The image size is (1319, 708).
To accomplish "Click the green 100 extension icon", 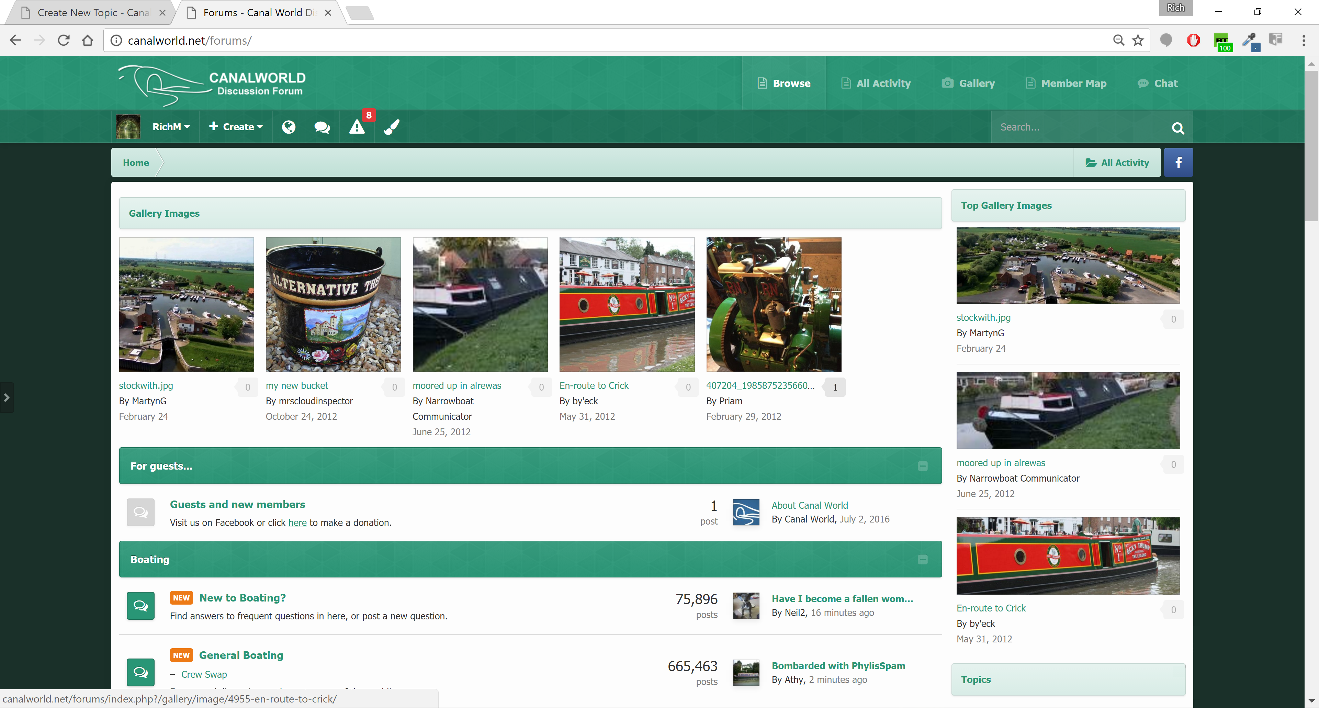I will pyautogui.click(x=1223, y=42).
